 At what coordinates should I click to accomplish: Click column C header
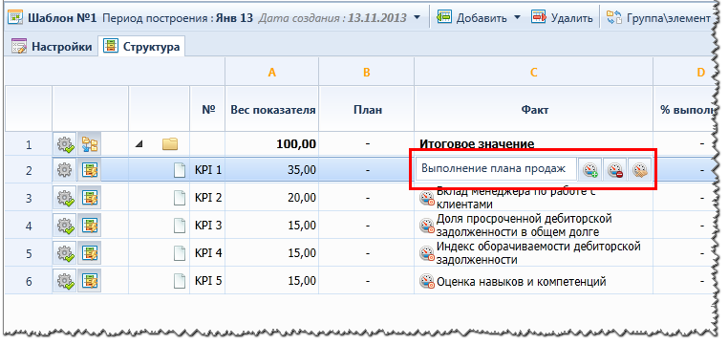[533, 72]
